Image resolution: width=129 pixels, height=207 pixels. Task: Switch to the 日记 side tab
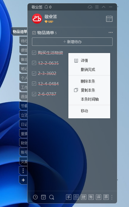23,124
